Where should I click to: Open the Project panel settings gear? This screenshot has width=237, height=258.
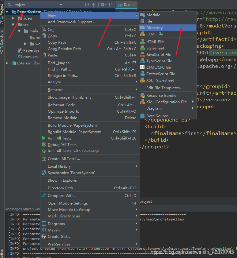point(103,5)
